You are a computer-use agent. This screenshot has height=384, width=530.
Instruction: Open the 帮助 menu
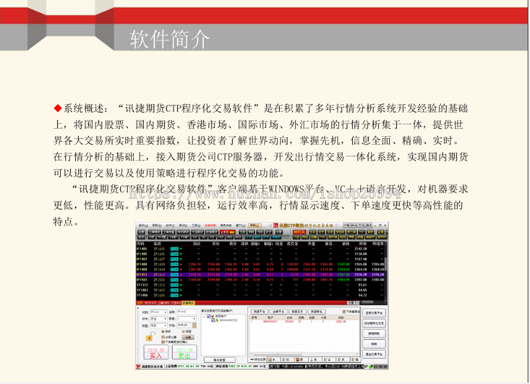point(254,225)
